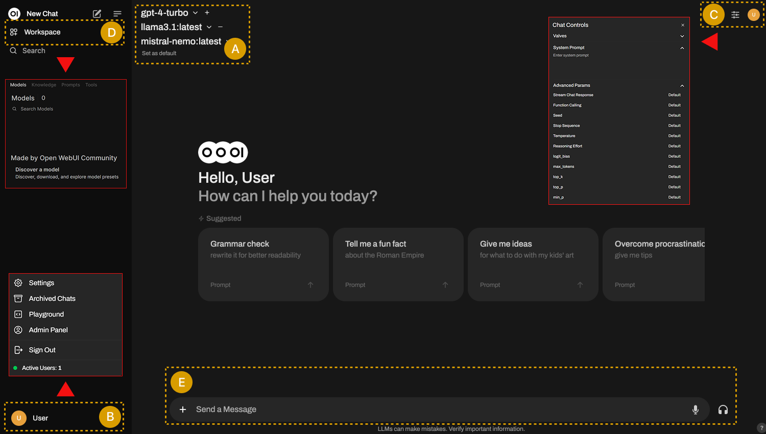Image resolution: width=766 pixels, height=434 pixels.
Task: Expand the Valves section
Action: [x=682, y=36]
